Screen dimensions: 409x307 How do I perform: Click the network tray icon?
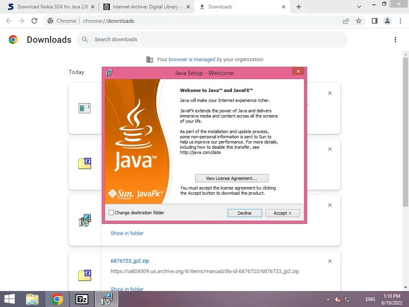(x=347, y=299)
